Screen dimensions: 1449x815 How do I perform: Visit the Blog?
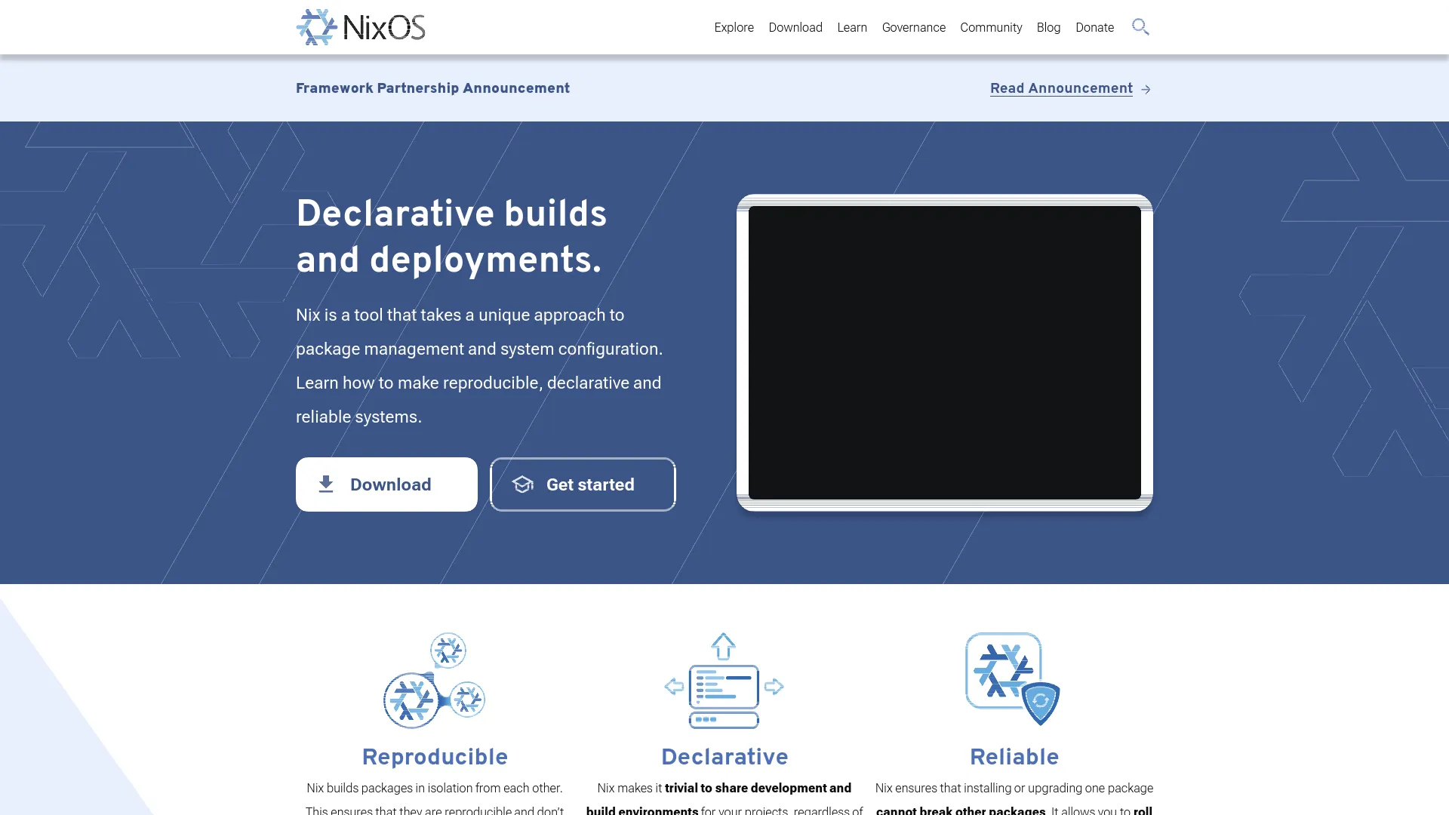pos(1048,27)
